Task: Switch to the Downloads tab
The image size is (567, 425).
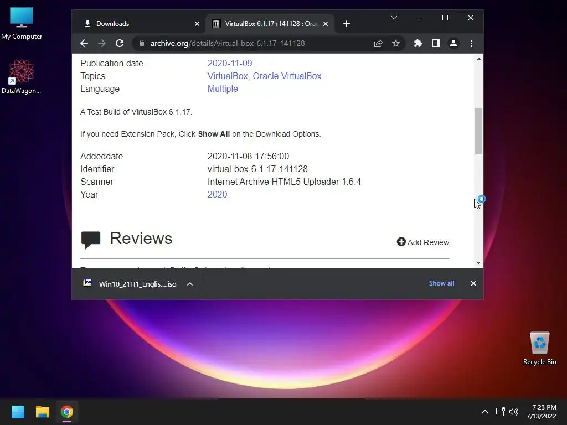Action: (142, 24)
